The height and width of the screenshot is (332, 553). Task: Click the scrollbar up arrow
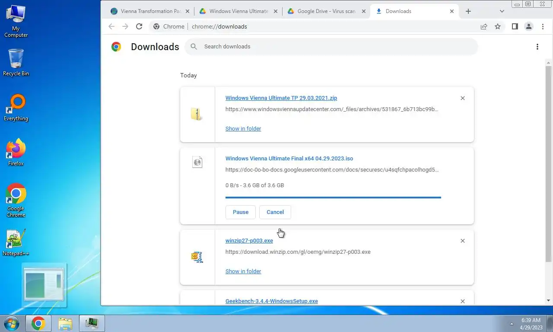[549, 62]
